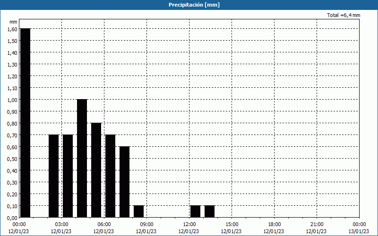Select the 'Total =6,4 mm' label
The width and height of the screenshot is (378, 236).
click(344, 15)
